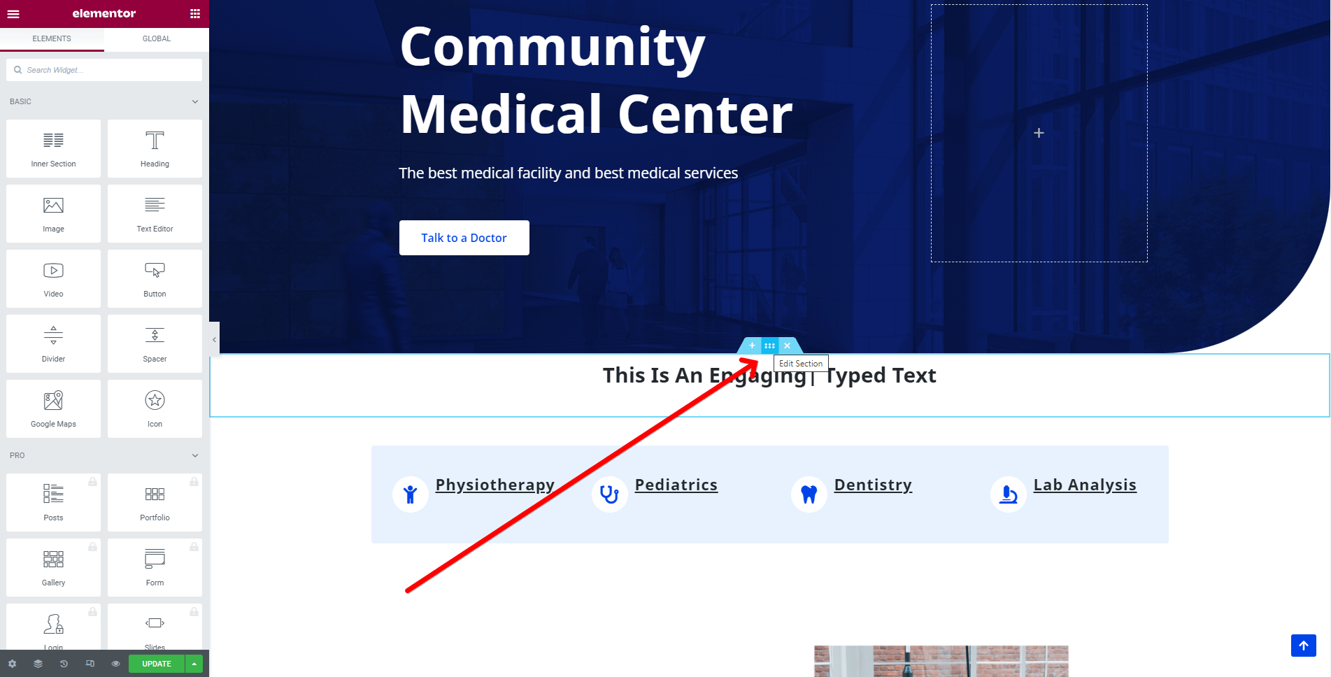Open the Elementor hamburger menu
The height and width of the screenshot is (677, 1331).
click(x=13, y=13)
